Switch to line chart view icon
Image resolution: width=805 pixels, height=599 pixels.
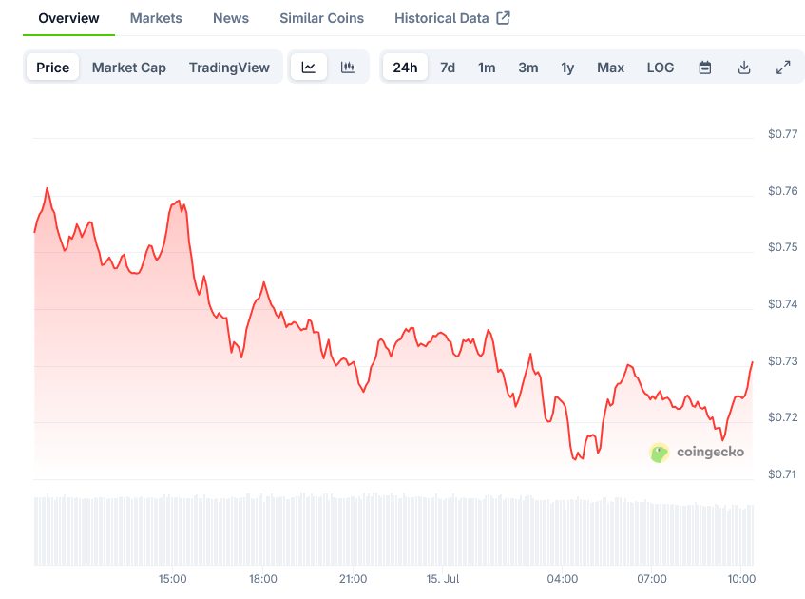pyautogui.click(x=309, y=67)
